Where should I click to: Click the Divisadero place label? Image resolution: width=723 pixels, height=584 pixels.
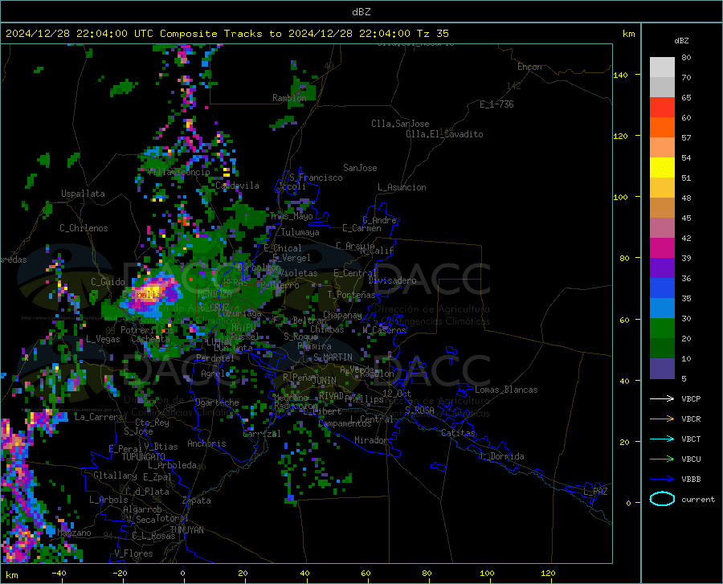pyautogui.click(x=392, y=280)
